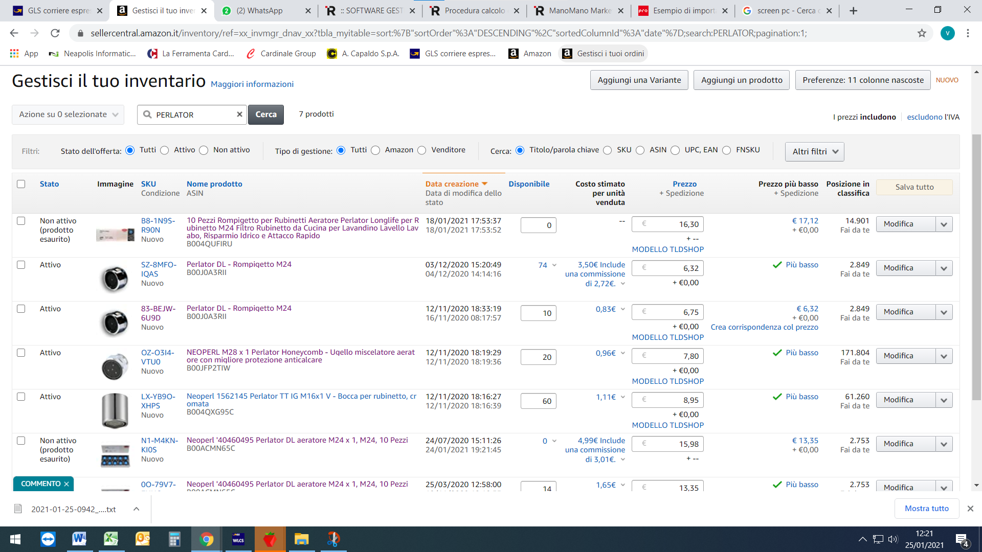Screen dimensions: 982x552
Task: Click Aggiungi una Variante button
Action: [x=639, y=80]
